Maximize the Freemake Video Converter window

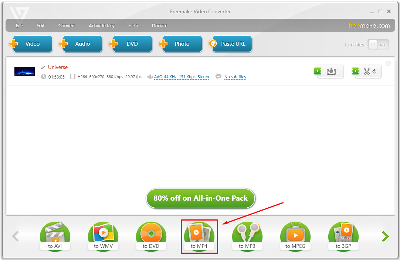[380, 11]
